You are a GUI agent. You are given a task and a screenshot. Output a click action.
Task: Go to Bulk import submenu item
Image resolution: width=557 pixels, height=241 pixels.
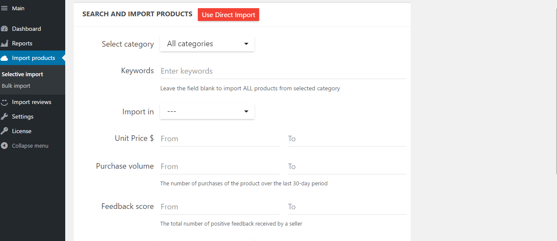[x=16, y=86]
